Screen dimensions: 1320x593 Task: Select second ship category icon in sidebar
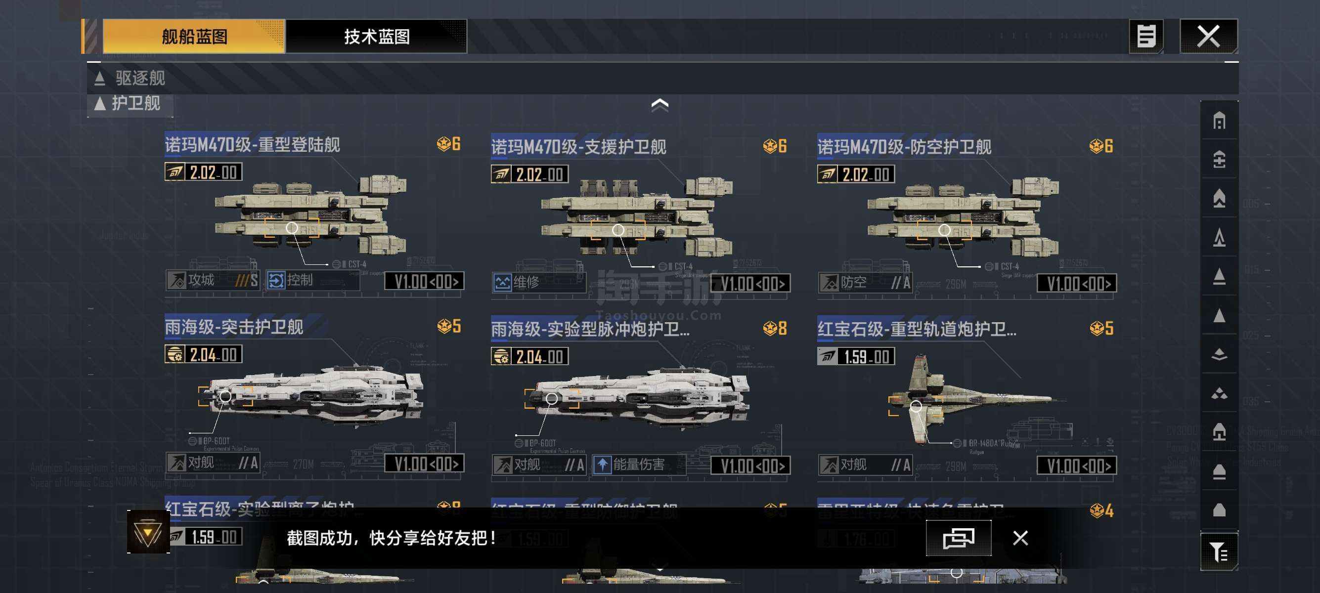1219,160
